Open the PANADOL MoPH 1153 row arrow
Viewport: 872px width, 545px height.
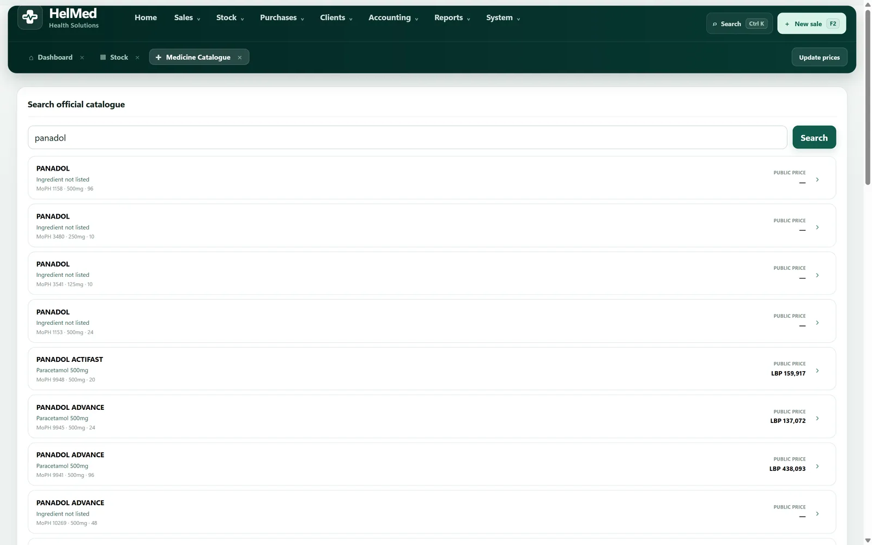tap(817, 323)
